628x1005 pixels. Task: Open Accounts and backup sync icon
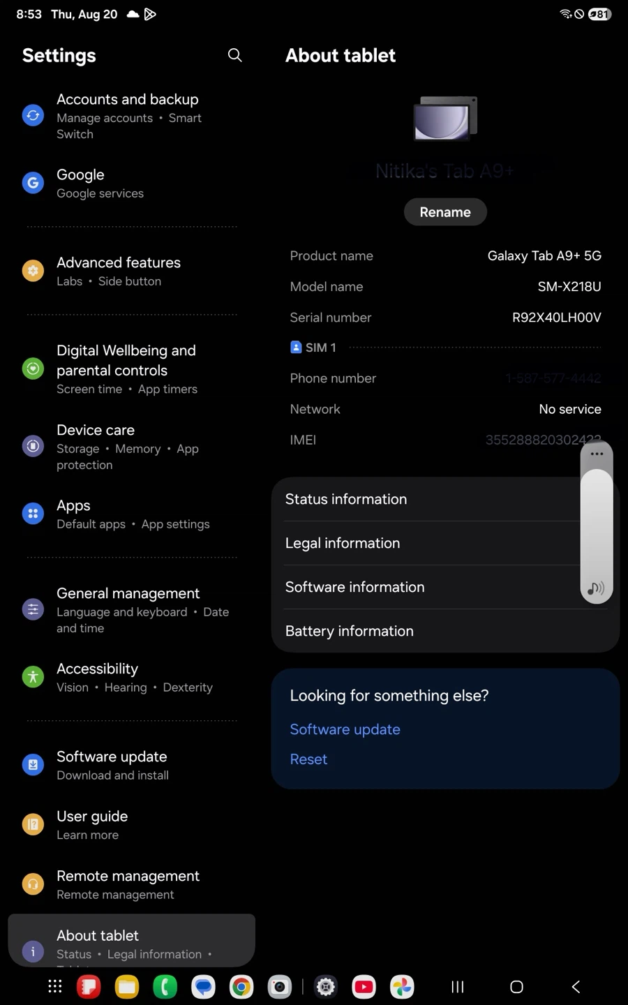pos(33,115)
